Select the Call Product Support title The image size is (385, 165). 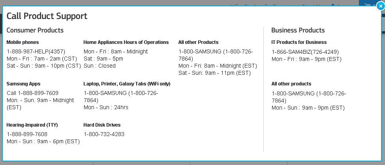(x=47, y=16)
